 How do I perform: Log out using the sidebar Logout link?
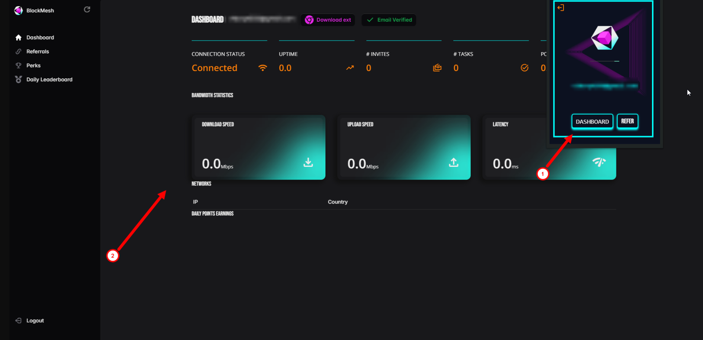click(x=35, y=321)
